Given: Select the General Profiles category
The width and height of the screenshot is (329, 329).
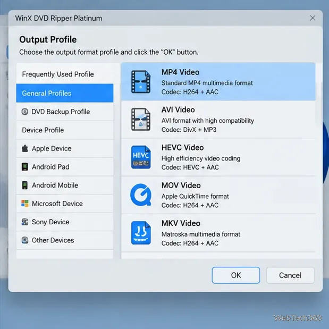Looking at the screenshot, I should pyautogui.click(x=65, y=93).
